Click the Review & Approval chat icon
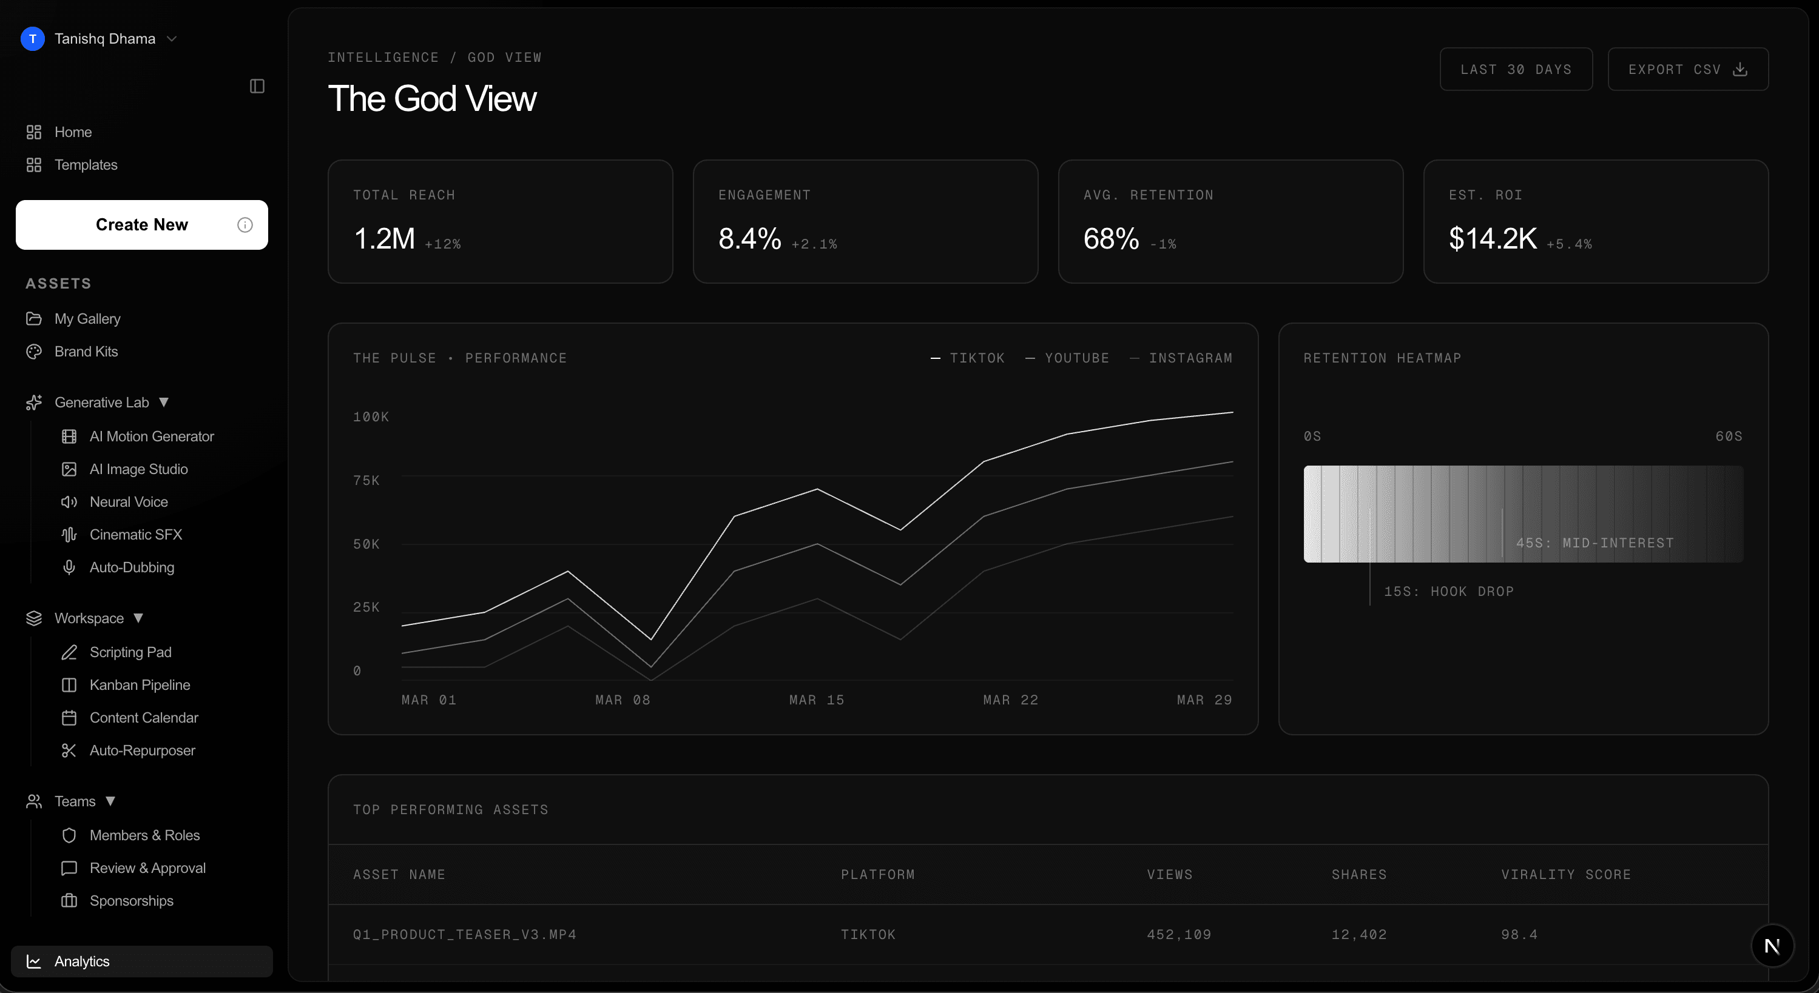This screenshot has height=993, width=1819. (x=69, y=868)
